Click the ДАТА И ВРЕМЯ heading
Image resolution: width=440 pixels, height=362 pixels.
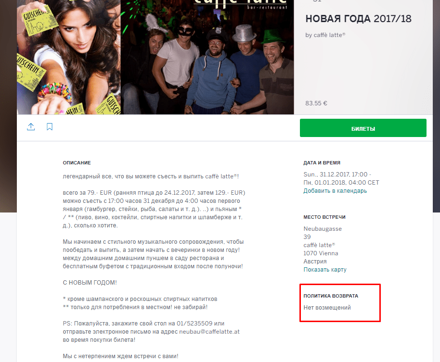(322, 163)
